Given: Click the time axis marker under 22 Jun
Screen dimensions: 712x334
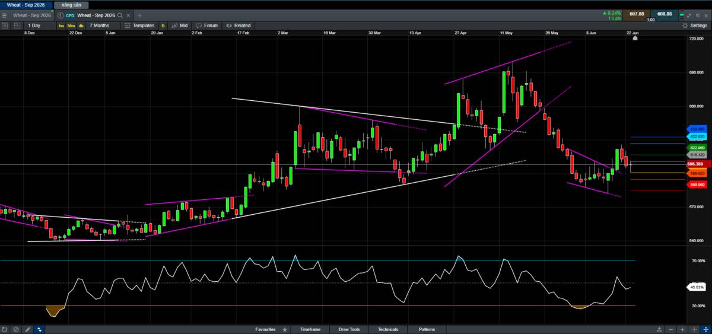Looking at the screenshot, I should click(635, 38).
